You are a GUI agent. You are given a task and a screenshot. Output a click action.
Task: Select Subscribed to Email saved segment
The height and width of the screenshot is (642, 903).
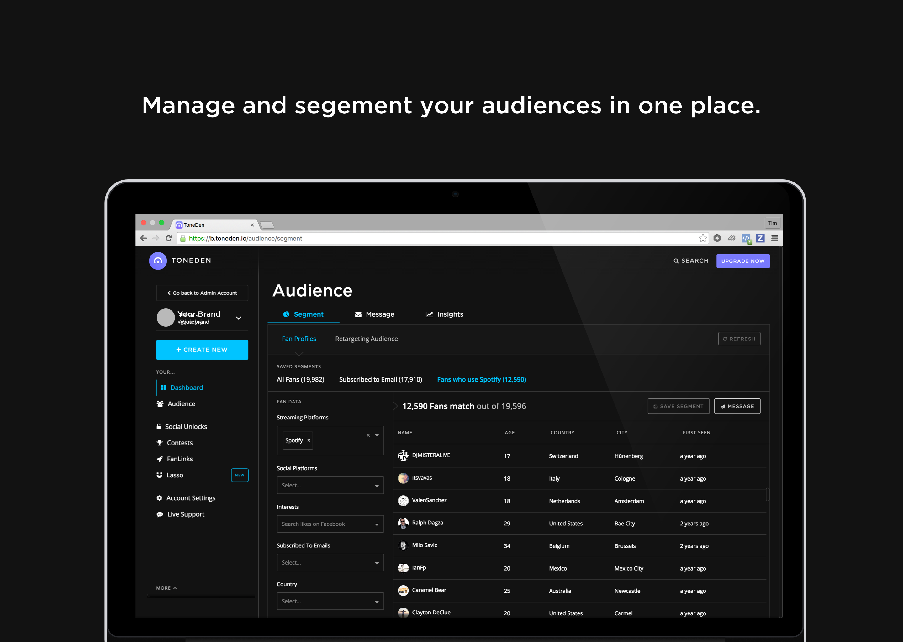380,380
